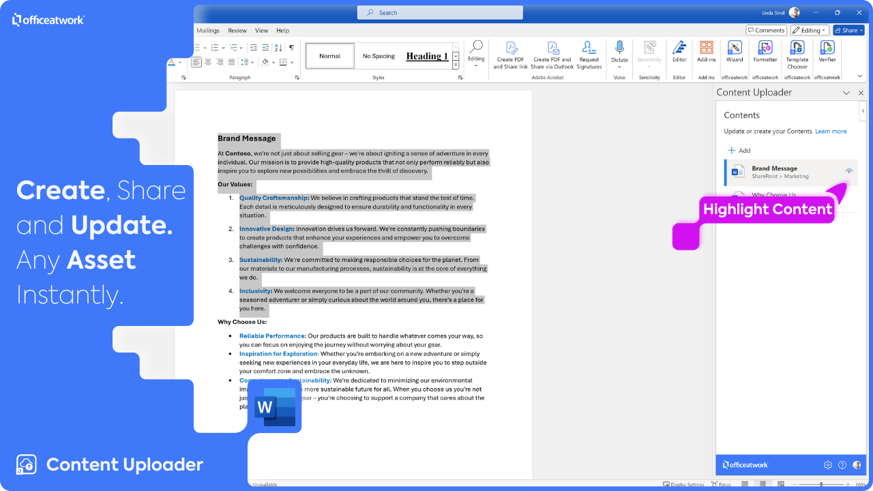Apply the Heading 1 style
The height and width of the screenshot is (491, 873).
427,56
